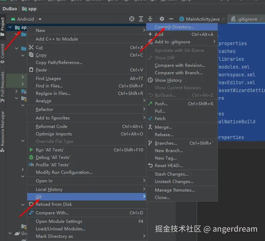Switch to the MainActivity.java editor tab
Image resolution: width=265 pixels, height=241 pixels.
tap(203, 19)
